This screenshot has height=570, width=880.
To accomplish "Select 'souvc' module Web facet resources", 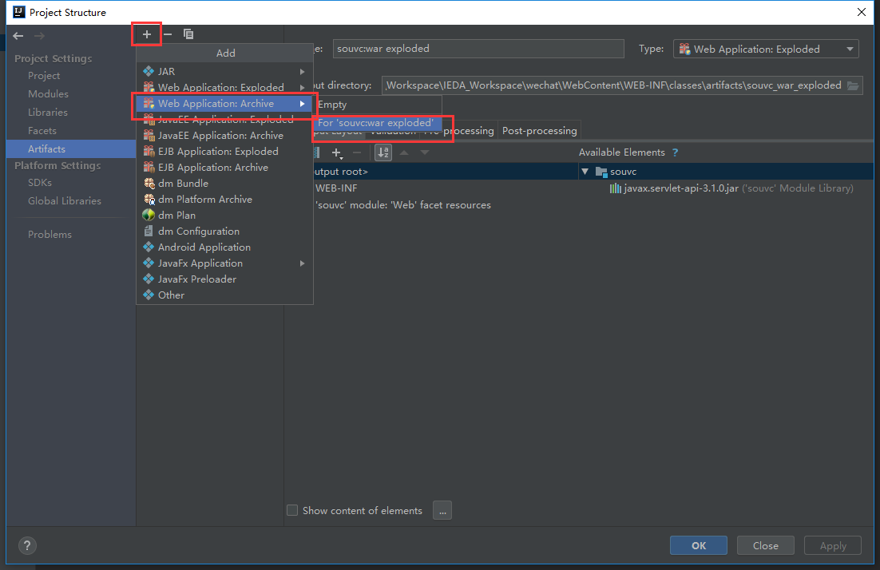I will pyautogui.click(x=403, y=205).
